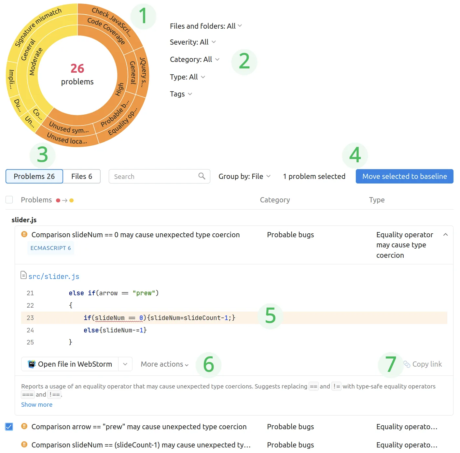The image size is (460, 453).
Task: Click the Show more link
Action: [36, 404]
